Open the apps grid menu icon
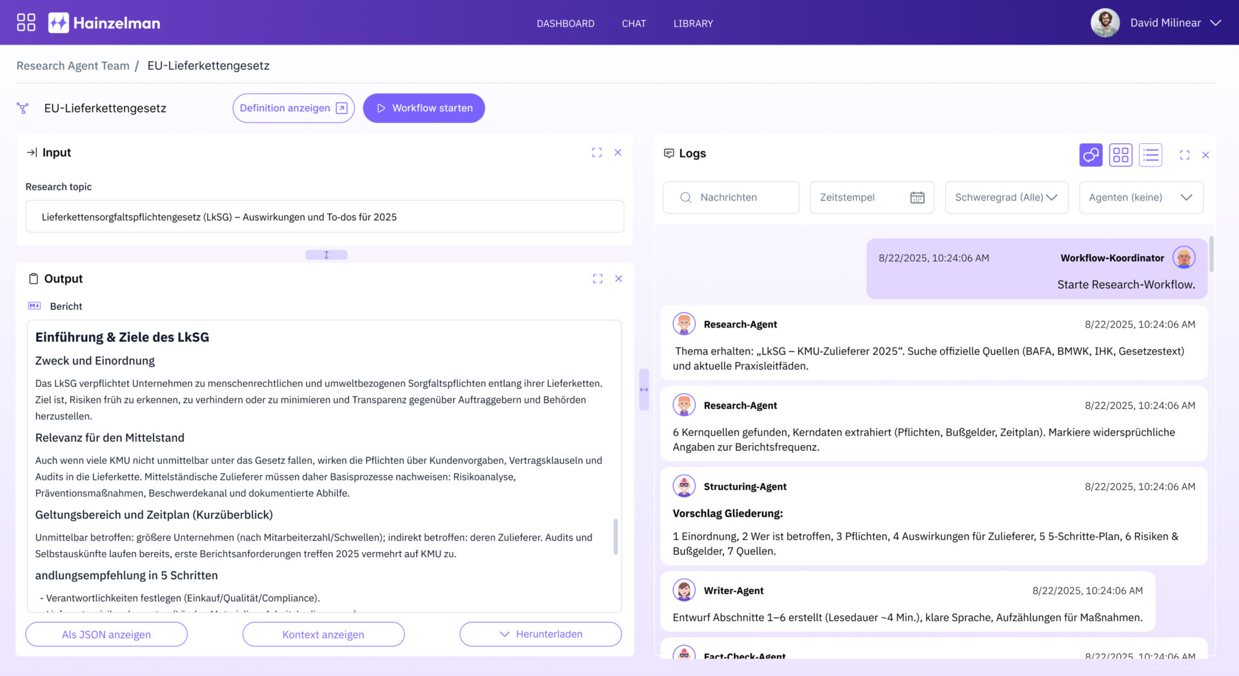This screenshot has height=676, width=1239. pyautogui.click(x=26, y=23)
